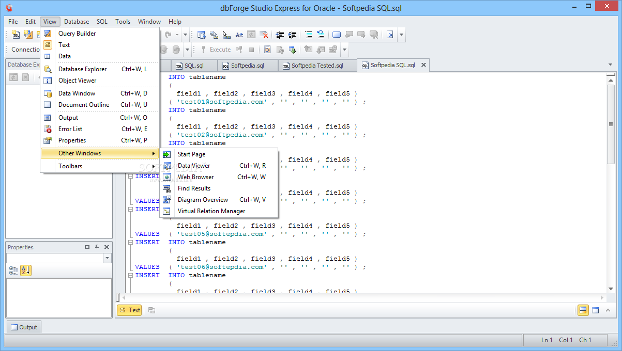
Task: Expand the second toolbar row overflow arrow
Action: coord(344,50)
